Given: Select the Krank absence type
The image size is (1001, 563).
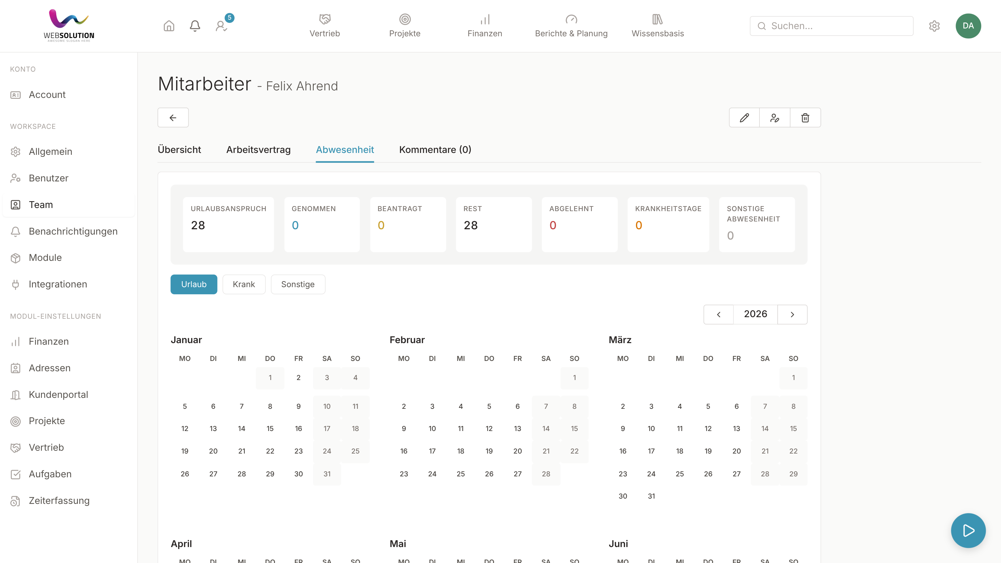Looking at the screenshot, I should pos(244,284).
